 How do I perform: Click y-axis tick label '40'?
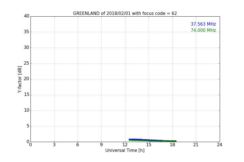click(27, 16)
